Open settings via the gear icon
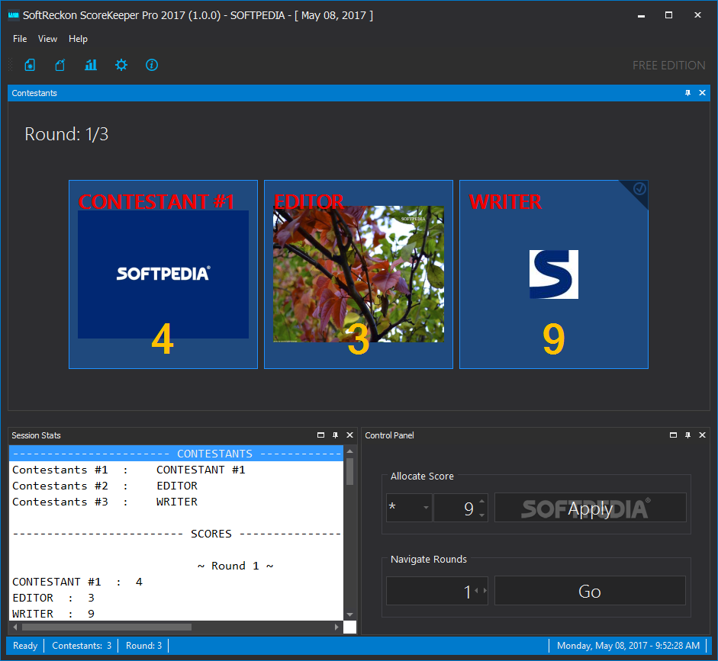 pos(121,65)
